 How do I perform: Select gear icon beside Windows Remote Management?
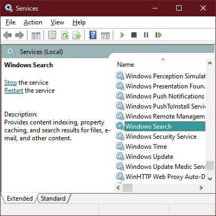120,116
